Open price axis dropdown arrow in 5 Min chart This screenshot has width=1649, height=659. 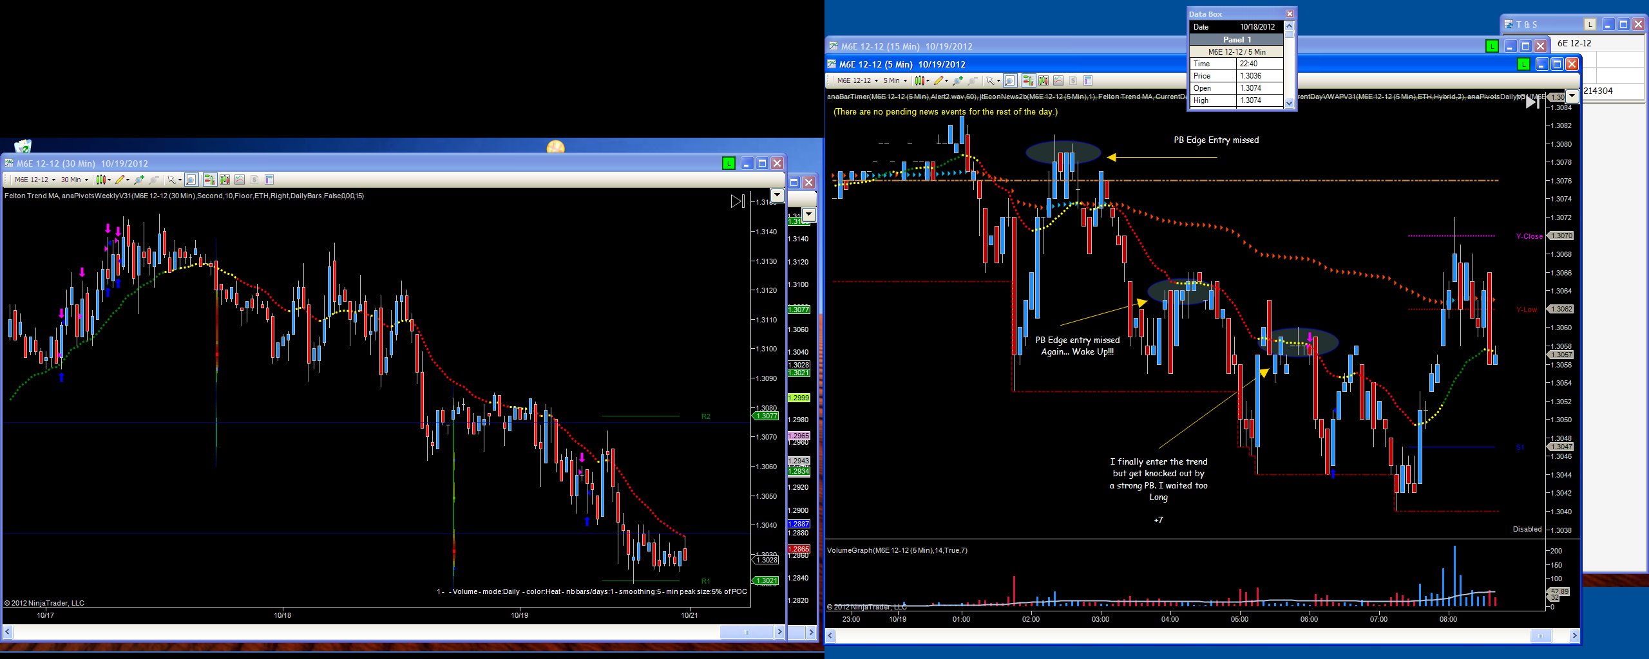[1572, 97]
